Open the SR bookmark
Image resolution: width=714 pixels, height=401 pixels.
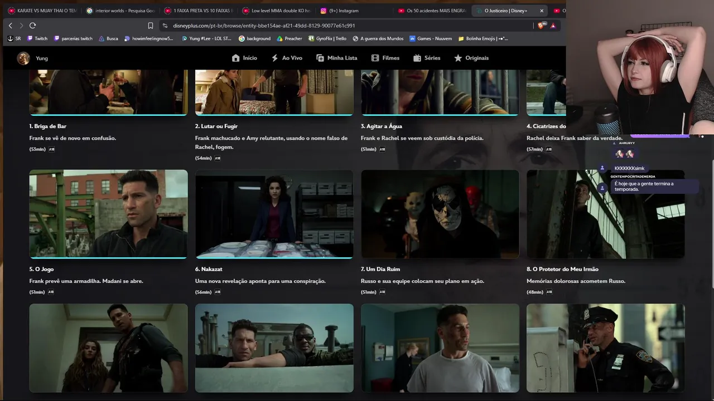pos(14,38)
